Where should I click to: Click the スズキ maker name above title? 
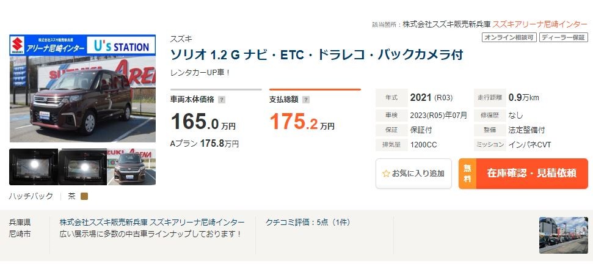click(x=181, y=39)
